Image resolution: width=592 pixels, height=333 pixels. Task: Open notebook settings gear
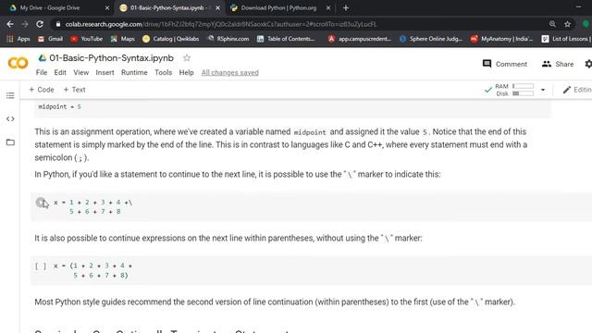pyautogui.click(x=588, y=64)
